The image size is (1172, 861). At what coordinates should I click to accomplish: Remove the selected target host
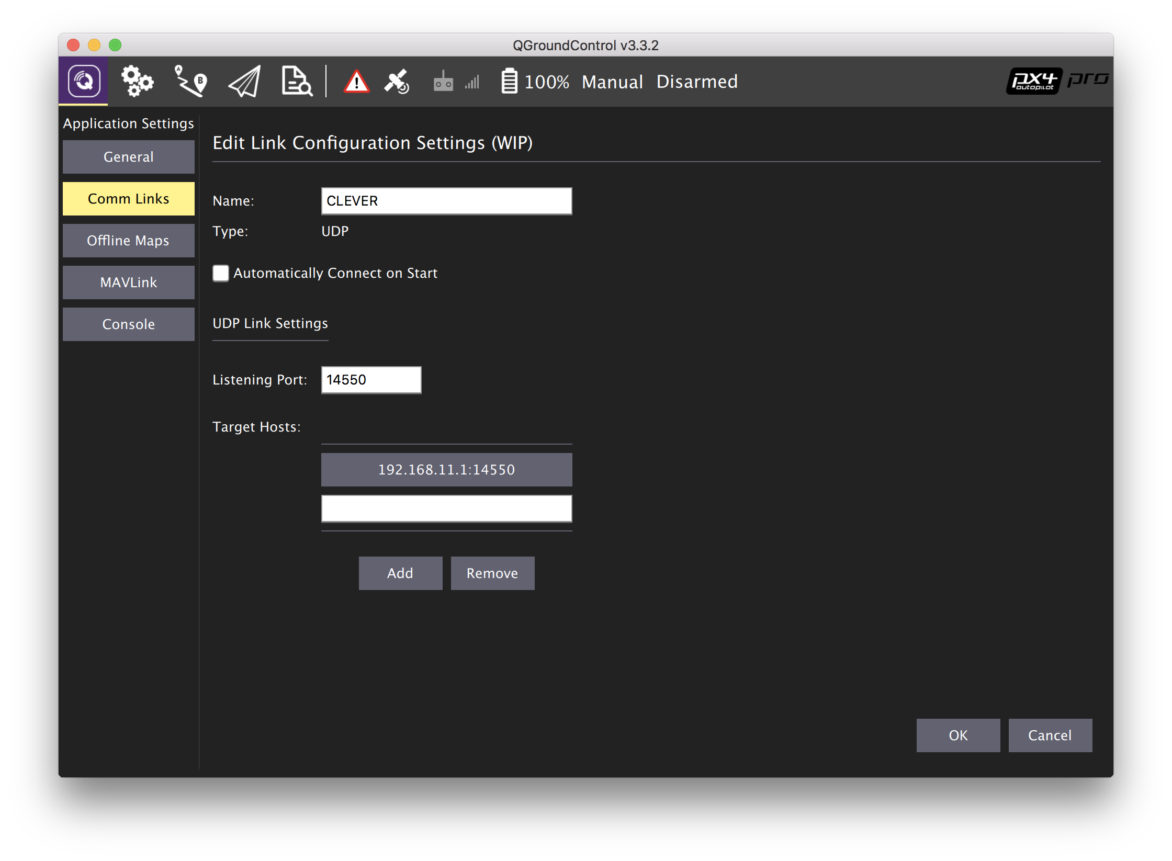pyautogui.click(x=492, y=573)
